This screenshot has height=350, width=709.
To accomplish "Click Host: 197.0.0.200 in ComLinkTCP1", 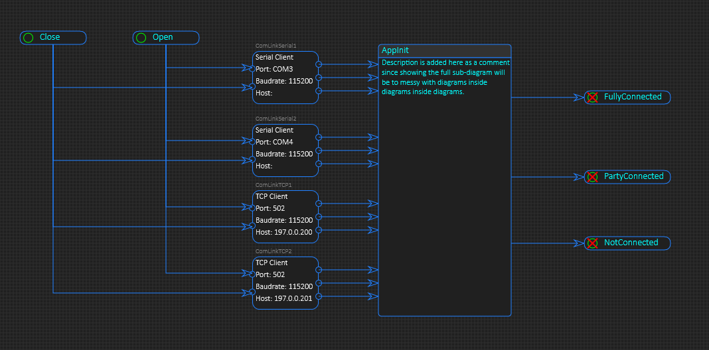I will click(x=283, y=232).
